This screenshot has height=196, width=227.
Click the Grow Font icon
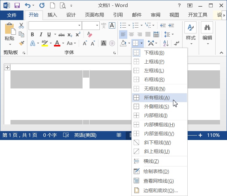pos(85,43)
